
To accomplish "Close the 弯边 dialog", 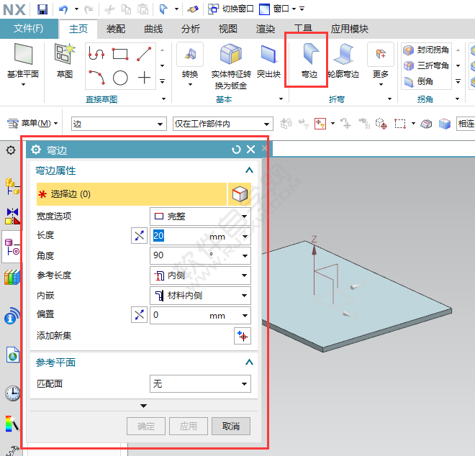I will pos(251,150).
